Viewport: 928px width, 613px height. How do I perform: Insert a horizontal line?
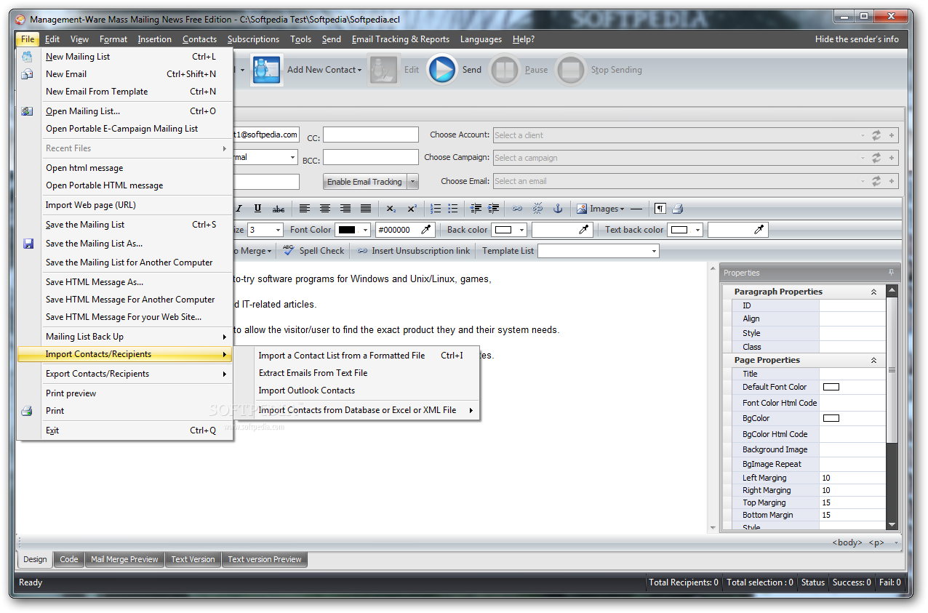(636, 209)
